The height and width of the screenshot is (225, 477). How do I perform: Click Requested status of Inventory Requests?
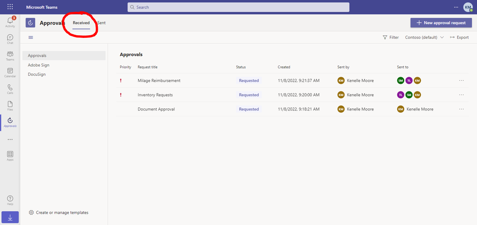(x=249, y=95)
